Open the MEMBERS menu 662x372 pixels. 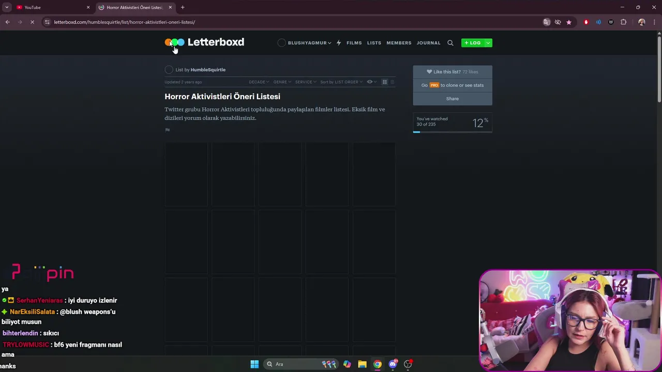pos(399,43)
